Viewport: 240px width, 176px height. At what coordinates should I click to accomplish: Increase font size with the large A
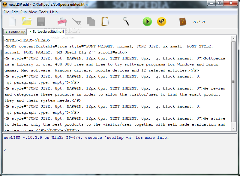[x=204, y=22]
